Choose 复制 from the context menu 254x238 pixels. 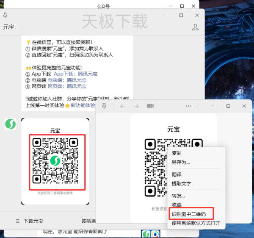(x=177, y=153)
